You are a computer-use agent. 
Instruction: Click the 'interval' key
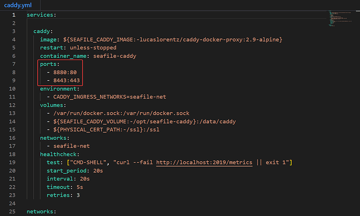(x=59, y=179)
